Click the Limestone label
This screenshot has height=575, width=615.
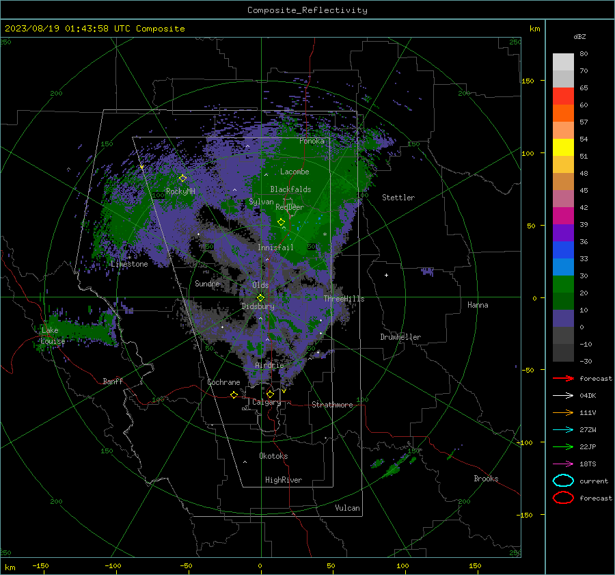[x=129, y=264]
